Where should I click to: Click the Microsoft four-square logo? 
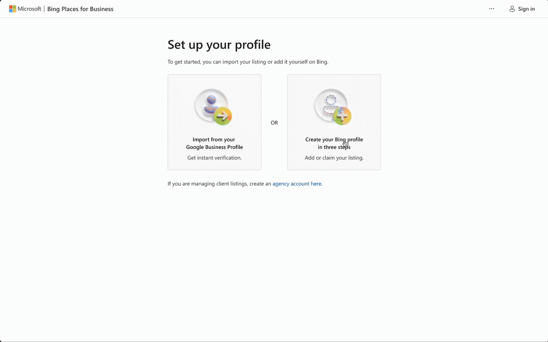tap(13, 9)
